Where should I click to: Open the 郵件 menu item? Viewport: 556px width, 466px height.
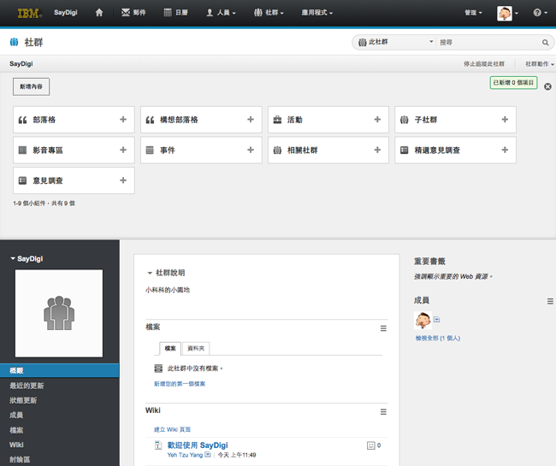point(133,13)
